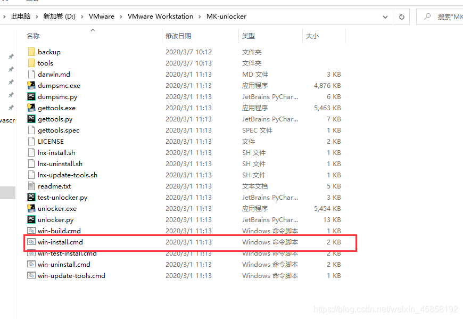Viewport: 463px width, 319px height.
Task: Sort files by 名称 column header
Action: [x=33, y=36]
